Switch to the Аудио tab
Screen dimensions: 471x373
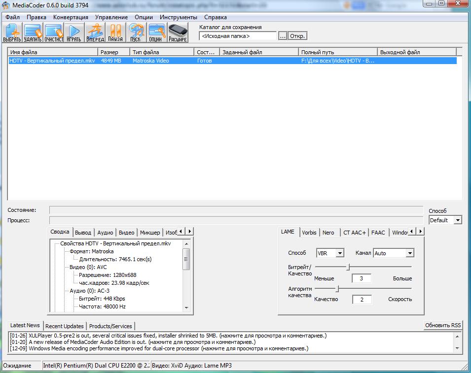coord(105,233)
